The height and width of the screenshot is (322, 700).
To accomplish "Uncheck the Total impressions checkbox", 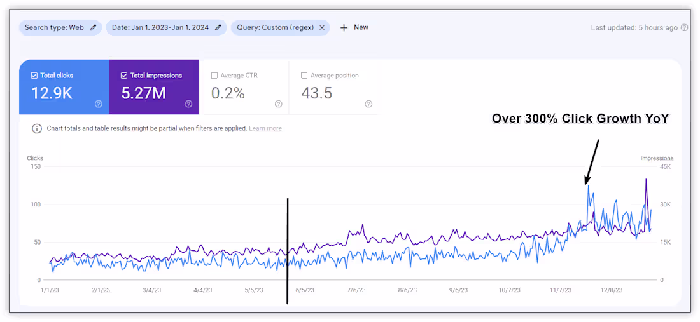I will (x=124, y=76).
